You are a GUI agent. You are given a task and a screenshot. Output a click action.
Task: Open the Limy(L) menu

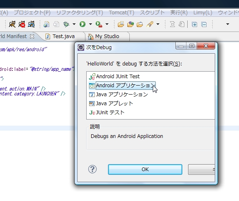[203, 12]
